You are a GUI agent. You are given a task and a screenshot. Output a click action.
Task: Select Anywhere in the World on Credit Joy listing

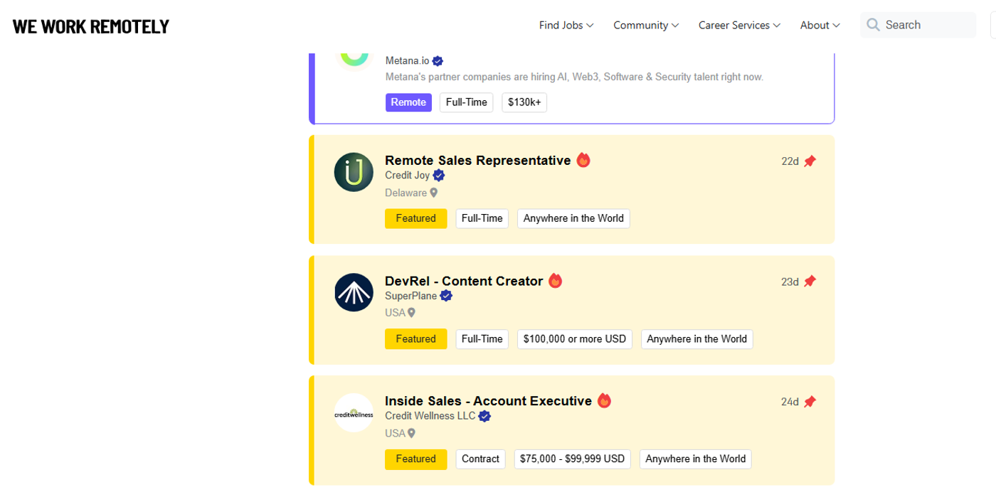pyautogui.click(x=573, y=218)
